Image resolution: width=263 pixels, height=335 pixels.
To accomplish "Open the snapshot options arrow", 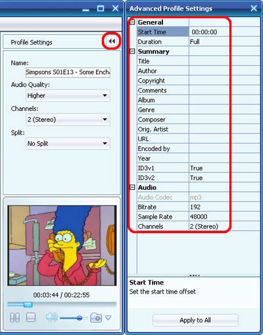I will (x=108, y=317).
